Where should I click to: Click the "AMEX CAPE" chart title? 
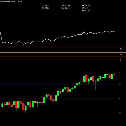pos(18,2)
